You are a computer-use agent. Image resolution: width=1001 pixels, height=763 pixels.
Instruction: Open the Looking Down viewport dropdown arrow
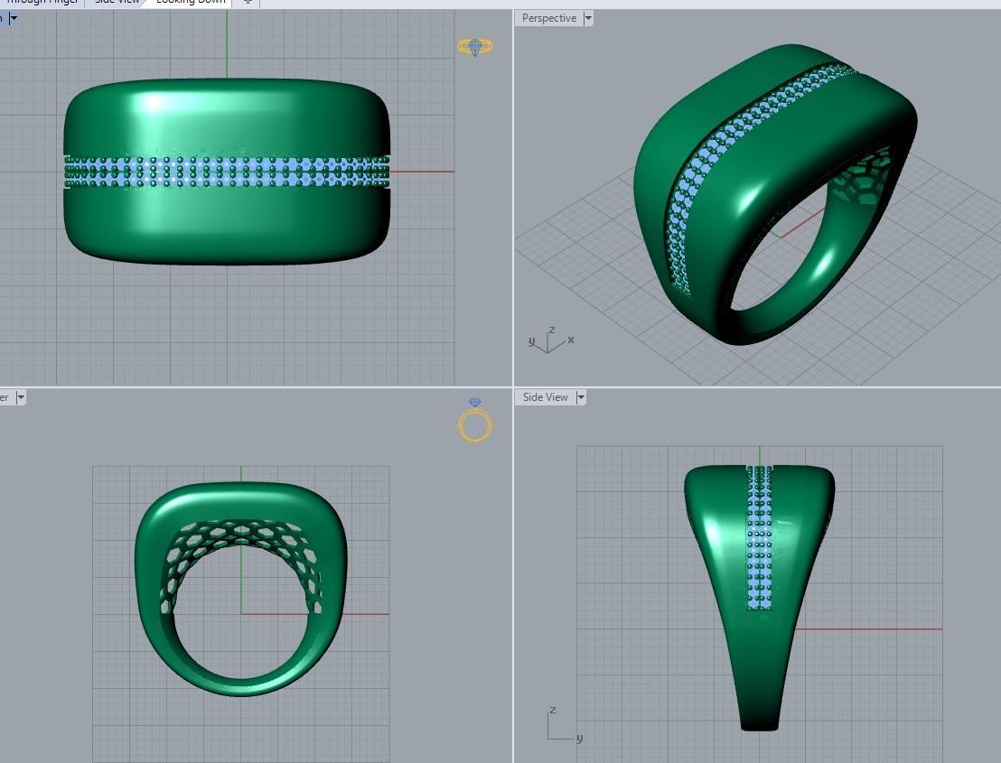pos(14,18)
